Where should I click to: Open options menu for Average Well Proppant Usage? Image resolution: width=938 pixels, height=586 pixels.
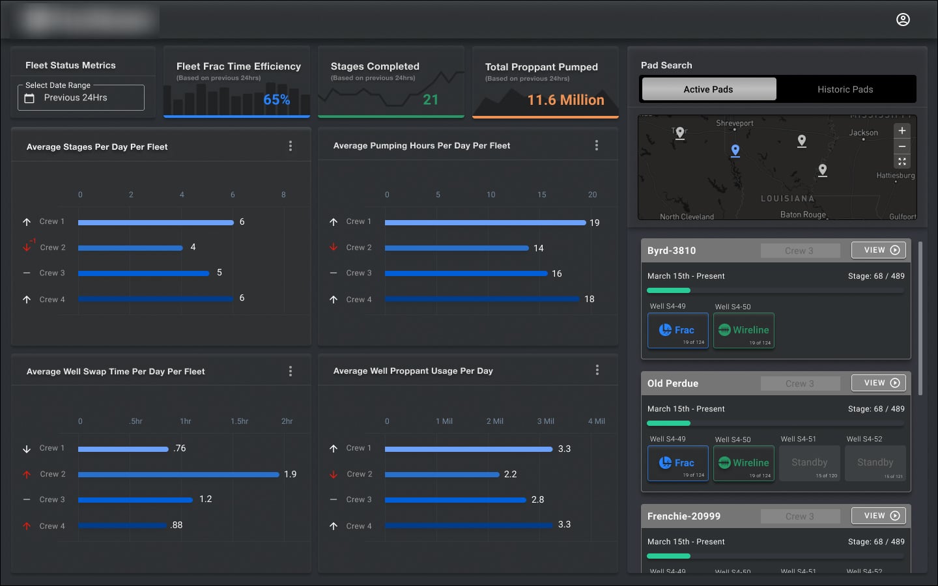(597, 370)
